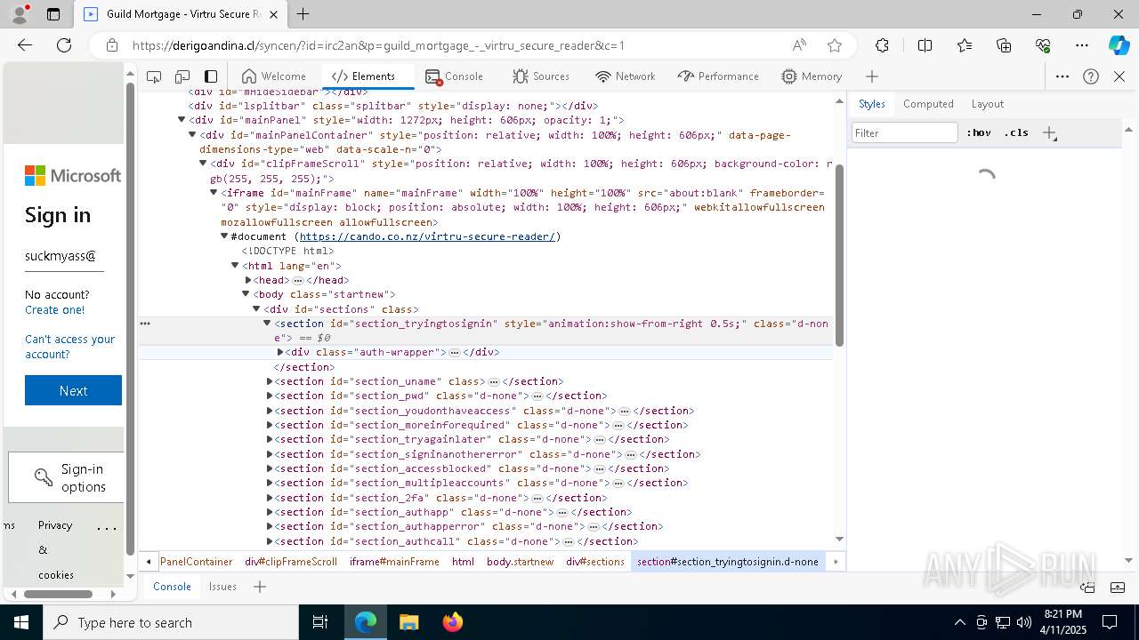The width and height of the screenshot is (1139, 640).
Task: Collapse the section_tryingtosignin node
Action: (x=267, y=324)
